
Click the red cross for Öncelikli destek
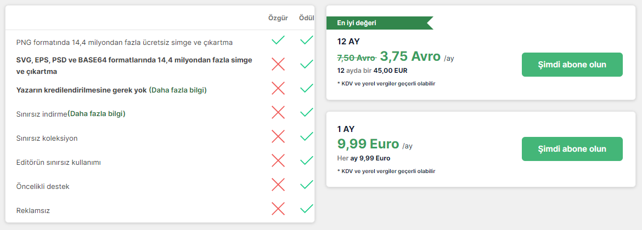point(278,185)
